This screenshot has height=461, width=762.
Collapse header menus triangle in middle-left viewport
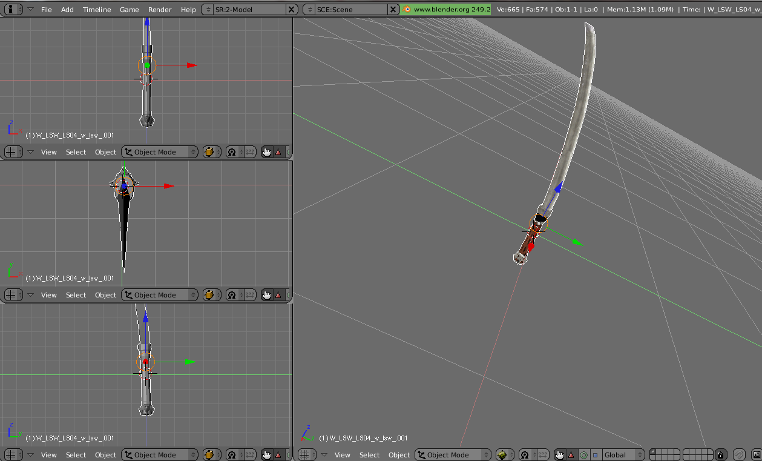click(30, 295)
